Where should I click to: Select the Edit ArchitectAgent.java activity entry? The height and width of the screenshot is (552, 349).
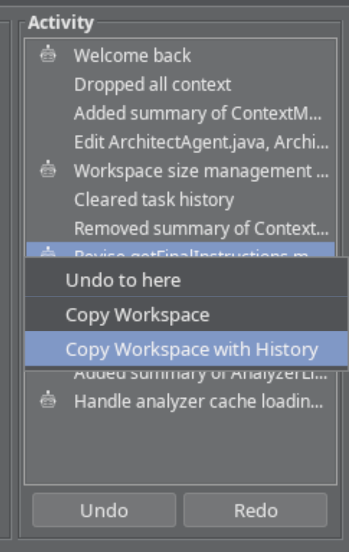pyautogui.click(x=201, y=142)
